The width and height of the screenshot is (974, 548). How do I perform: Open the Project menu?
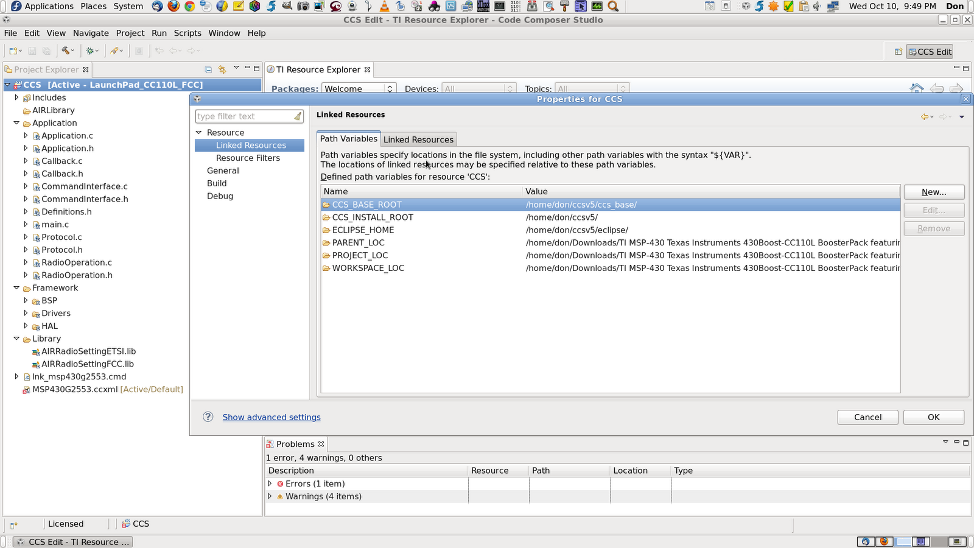(130, 33)
